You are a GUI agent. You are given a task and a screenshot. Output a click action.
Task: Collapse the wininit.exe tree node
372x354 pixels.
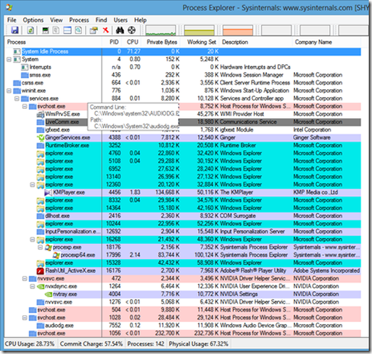[9, 91]
